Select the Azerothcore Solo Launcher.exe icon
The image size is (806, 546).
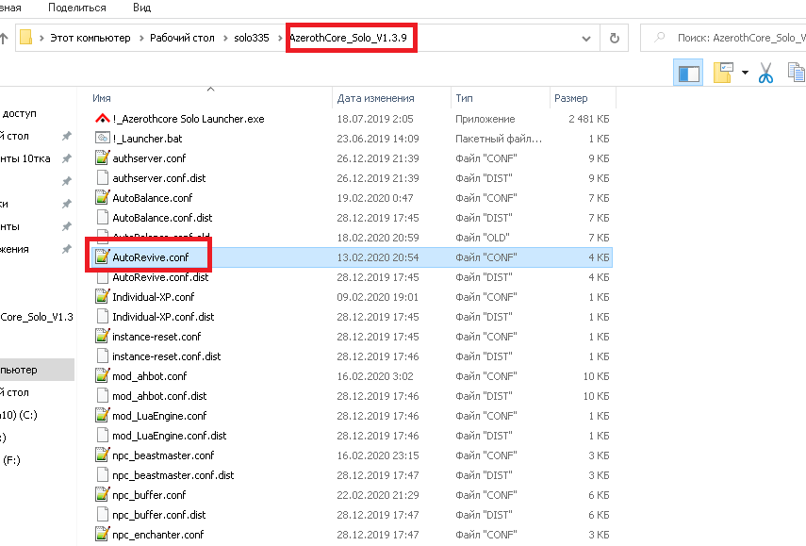[x=103, y=119]
